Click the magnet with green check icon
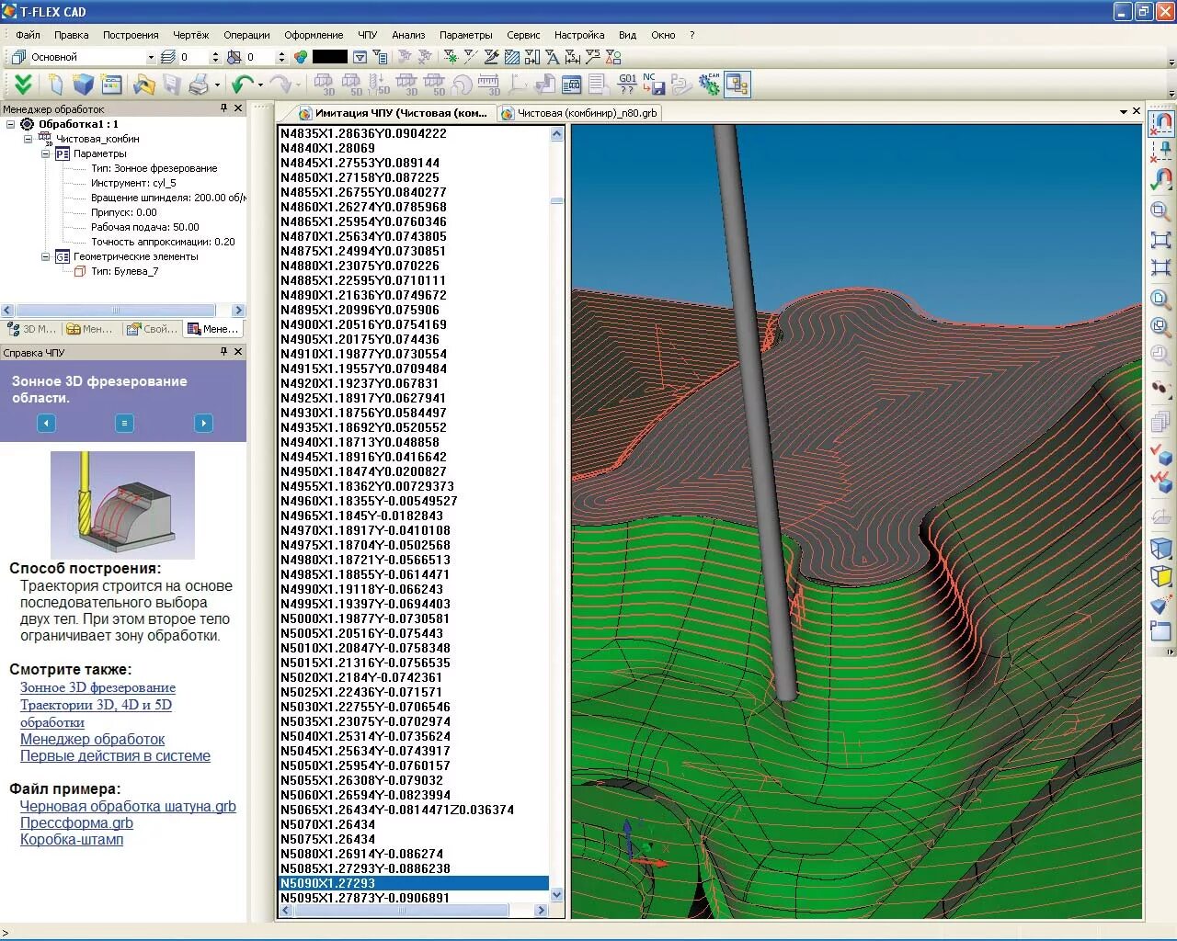 pos(1161,179)
